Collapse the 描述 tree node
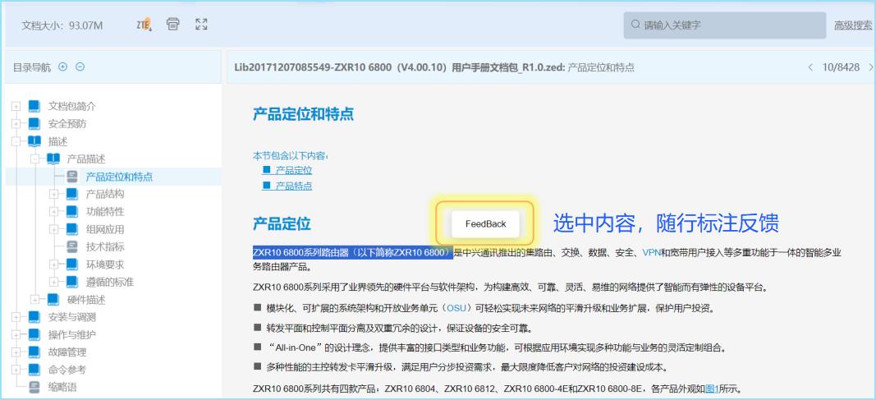 pos(16,141)
